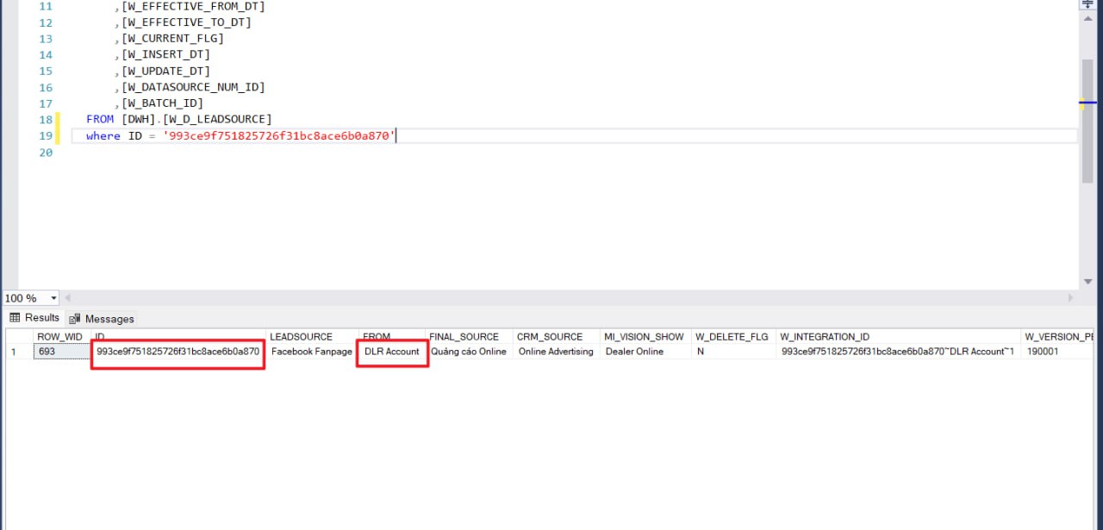1103x530 pixels.
Task: Select the DLR Account cell
Action: click(391, 352)
